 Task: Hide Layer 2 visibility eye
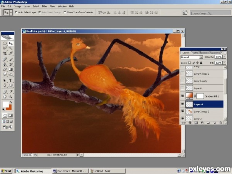(x=183, y=118)
